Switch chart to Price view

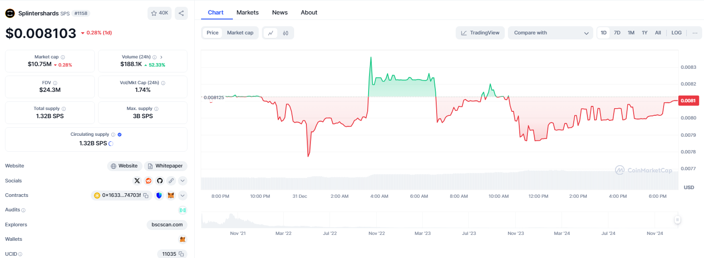coord(212,33)
